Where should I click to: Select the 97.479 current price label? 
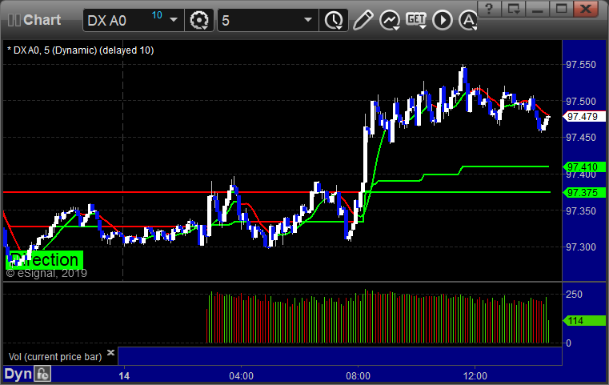583,117
